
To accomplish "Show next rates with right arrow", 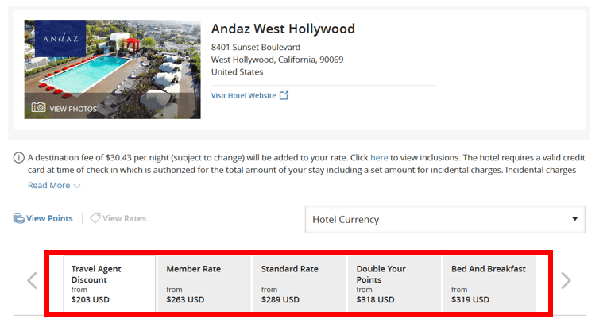I will pyautogui.click(x=566, y=280).
